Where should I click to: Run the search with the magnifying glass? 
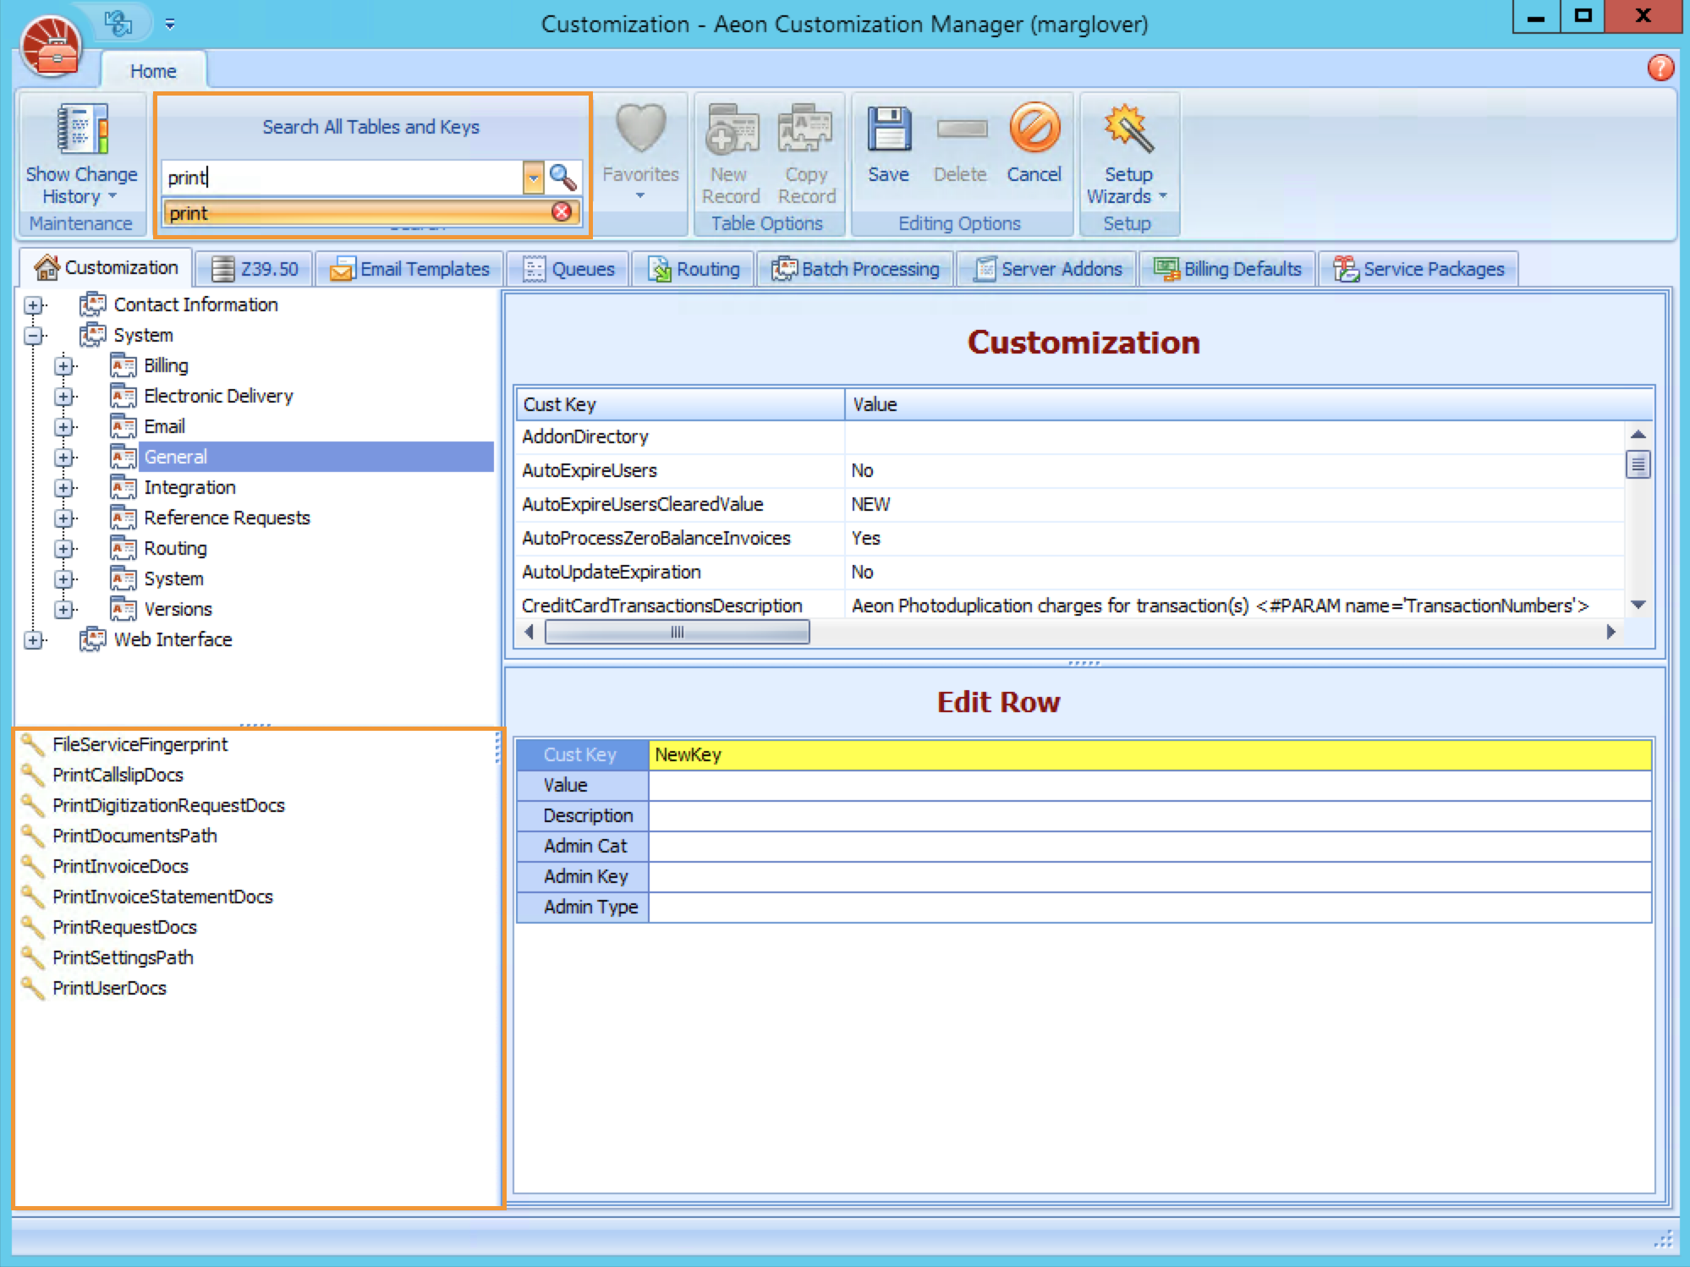(563, 177)
